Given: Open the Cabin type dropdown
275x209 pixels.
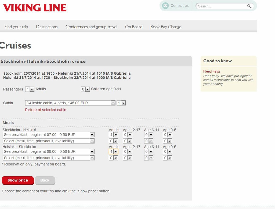Looking at the screenshot, I should pyautogui.click(x=70, y=103).
